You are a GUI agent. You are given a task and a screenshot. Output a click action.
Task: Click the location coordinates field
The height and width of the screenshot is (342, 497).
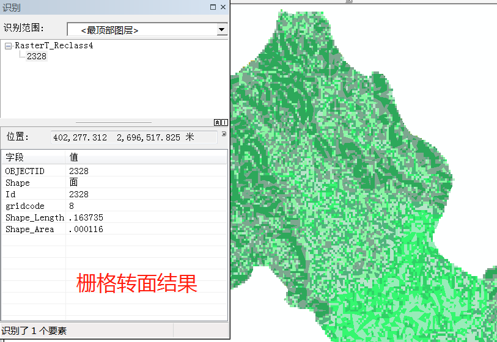coord(133,137)
